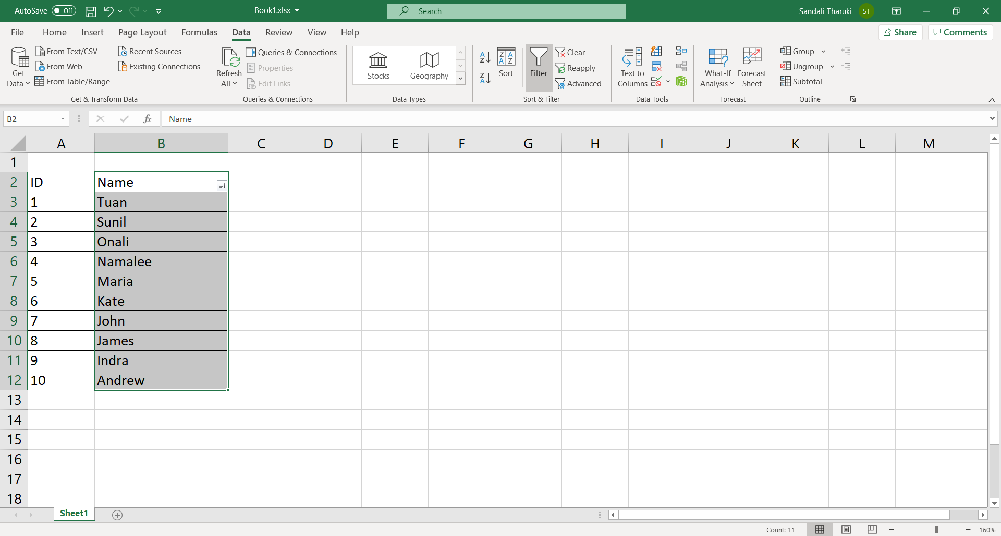
Task: Click the Stocks data type icon
Action: point(378,65)
